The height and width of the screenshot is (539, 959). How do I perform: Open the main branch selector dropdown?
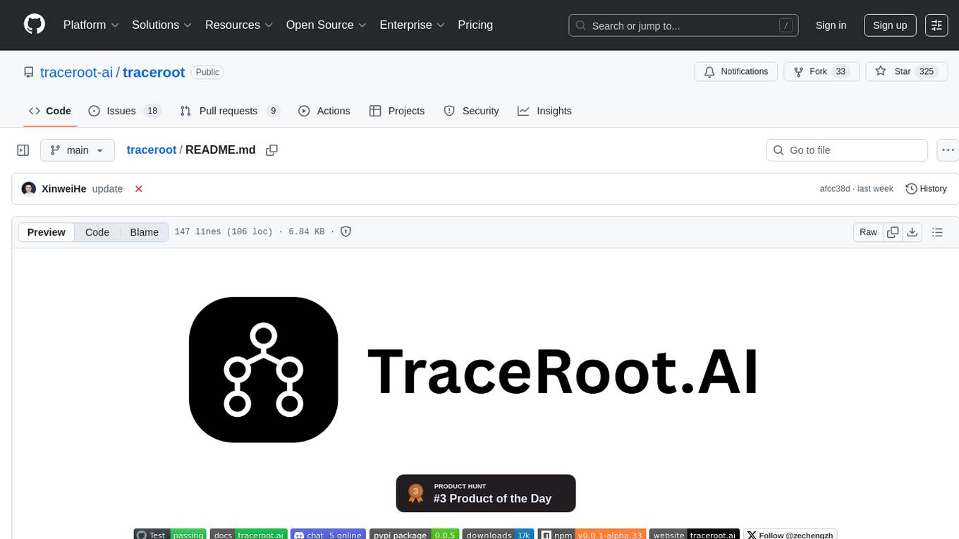tap(77, 150)
